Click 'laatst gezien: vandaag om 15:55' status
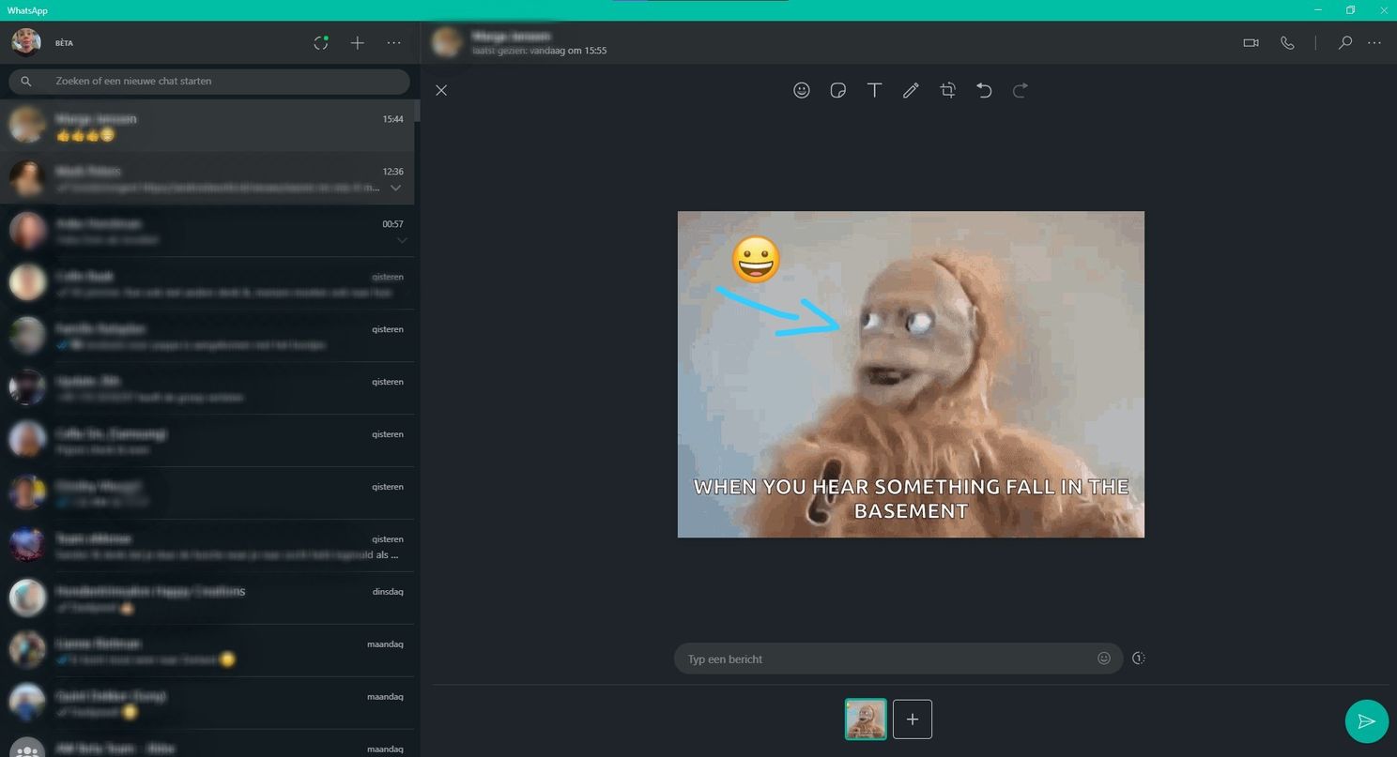The width and height of the screenshot is (1397, 757). 539,51
